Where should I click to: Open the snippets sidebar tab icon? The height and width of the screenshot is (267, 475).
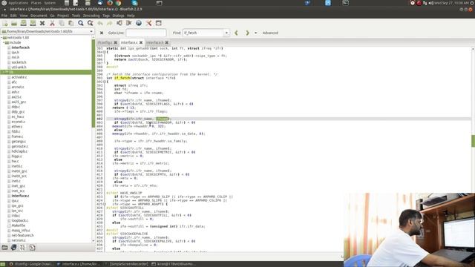(32, 248)
